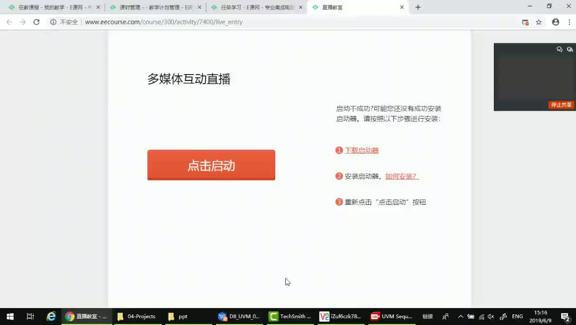Screen dimensions: 576x325
Task: Open Task View on the taskbar
Action: [30, 316]
